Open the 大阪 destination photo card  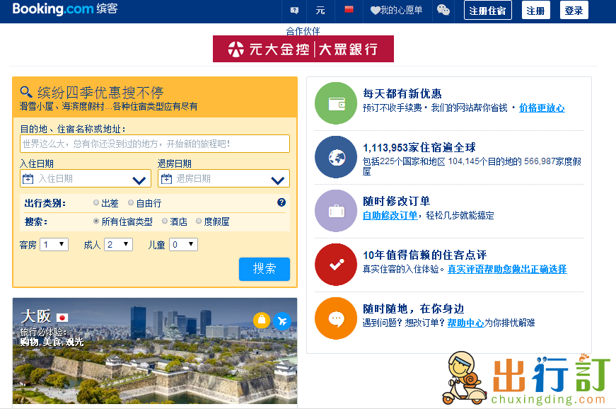(x=155, y=351)
